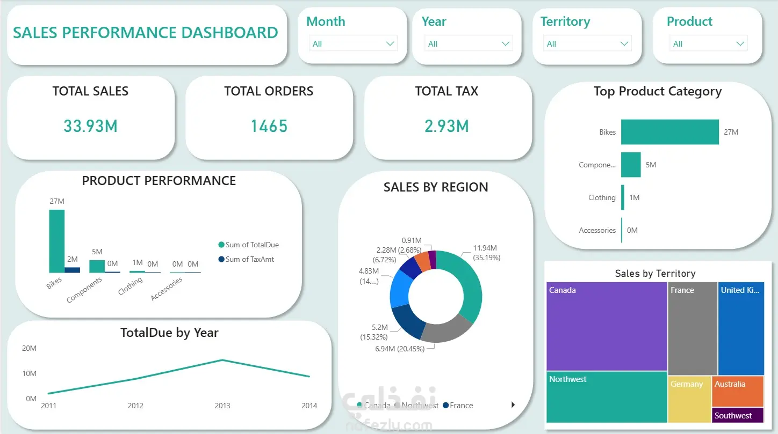
Task: Click the Sales Performance Dashboard title
Action: (146, 33)
